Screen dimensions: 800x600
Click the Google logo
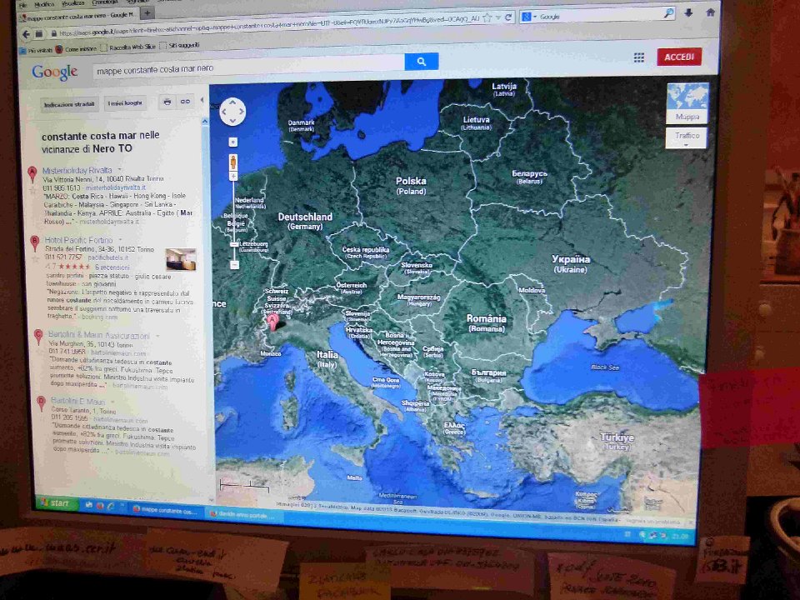[x=55, y=72]
